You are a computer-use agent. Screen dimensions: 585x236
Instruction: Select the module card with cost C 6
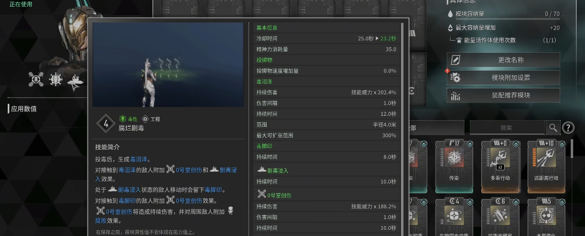[x=500, y=217]
